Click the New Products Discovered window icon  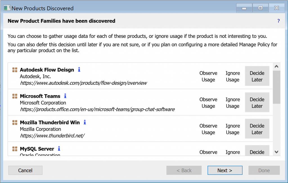click(7, 8)
